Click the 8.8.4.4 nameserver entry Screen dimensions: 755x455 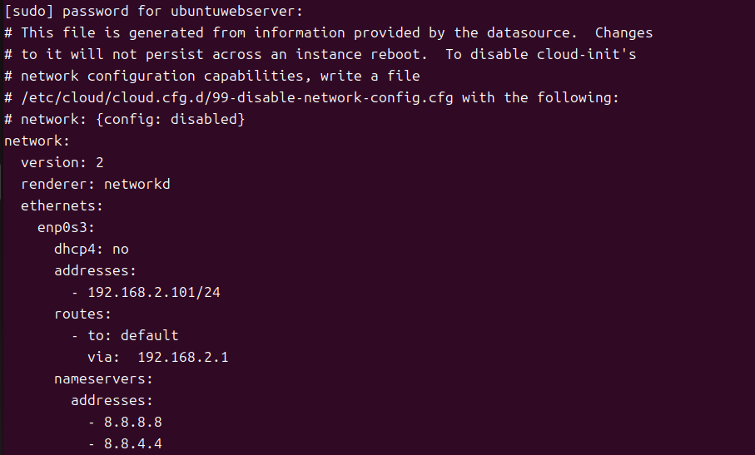click(133, 444)
